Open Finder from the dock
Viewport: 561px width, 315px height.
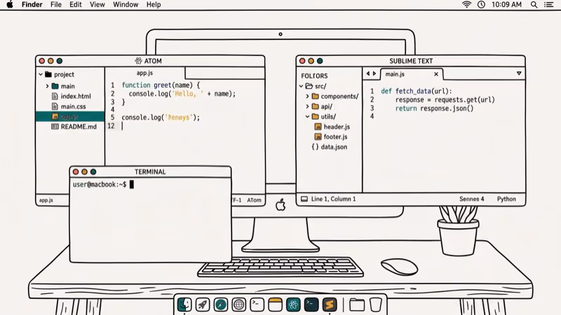tap(184, 304)
